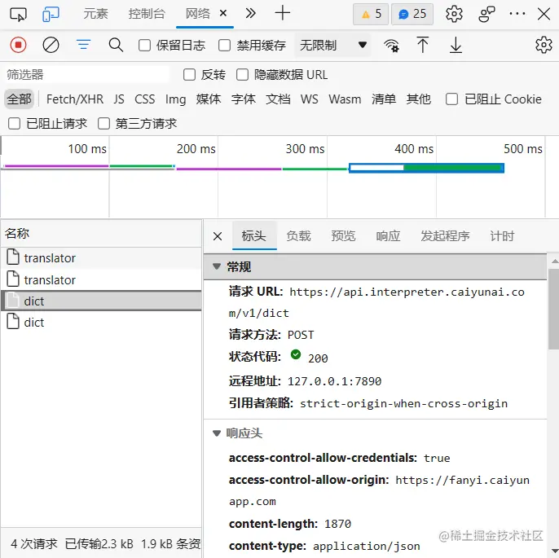Add a new DevTools tab with plus
Image resolution: width=559 pixels, height=558 pixels.
click(282, 14)
